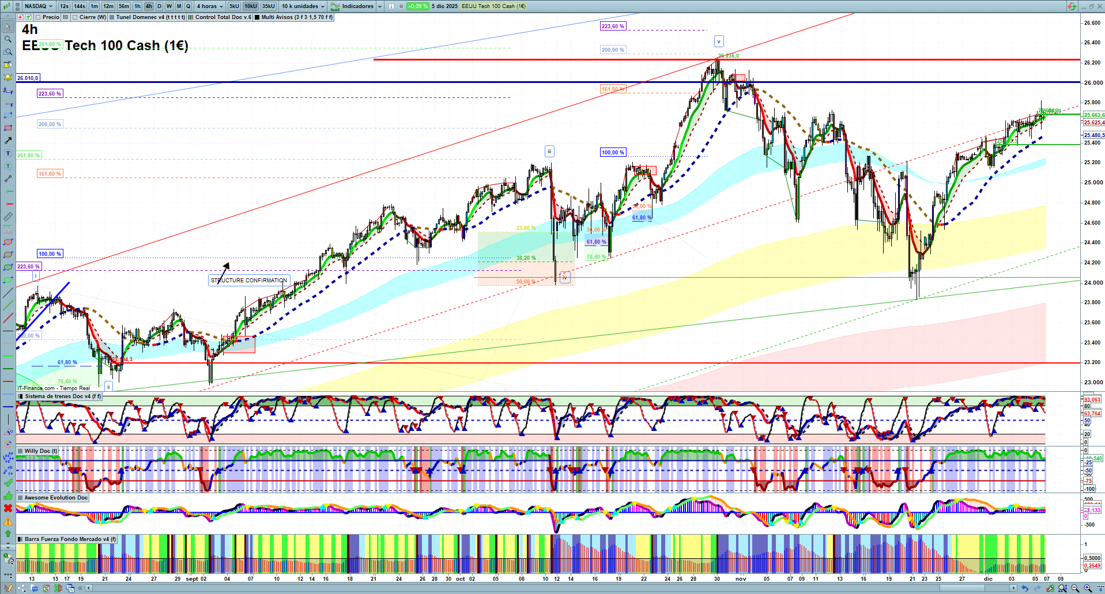The height and width of the screenshot is (594, 1105).
Task: Open the yellow bell alerts tool
Action: 8,77
